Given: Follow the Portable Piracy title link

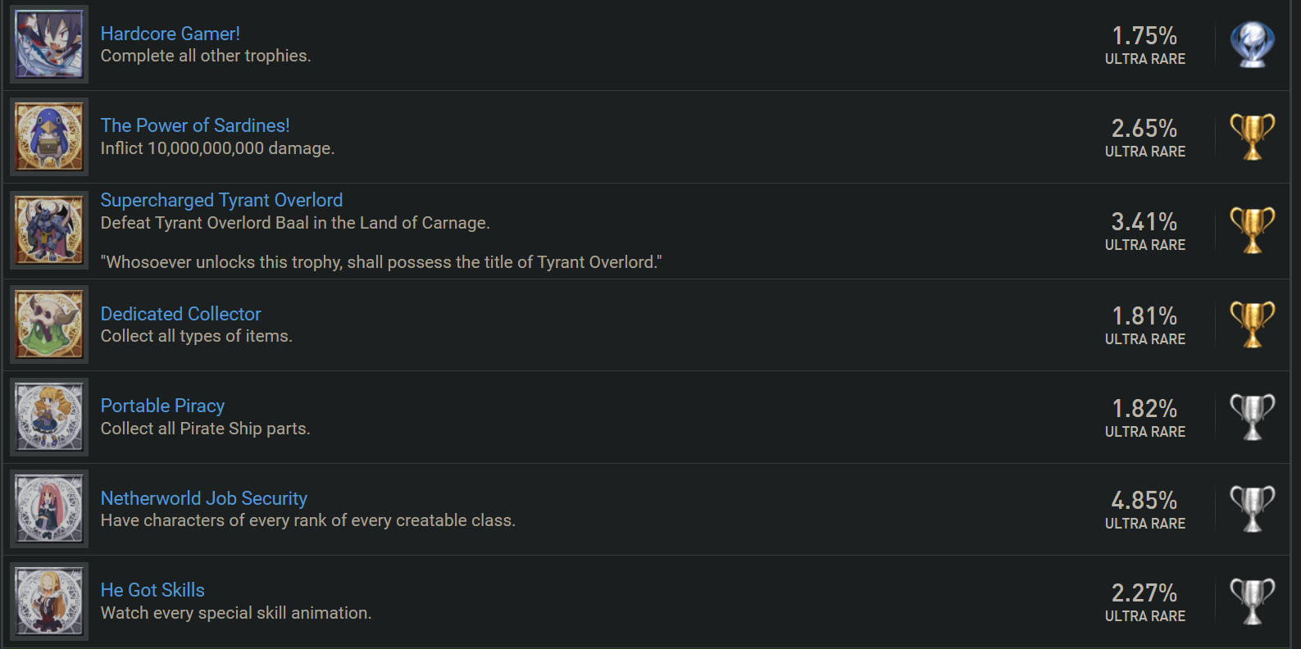Looking at the screenshot, I should point(162,406).
